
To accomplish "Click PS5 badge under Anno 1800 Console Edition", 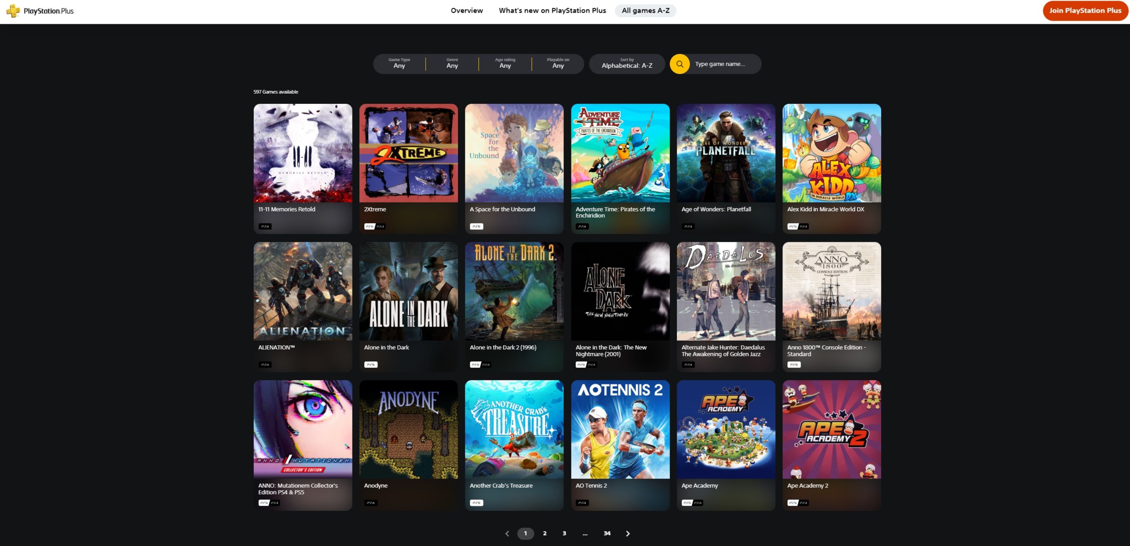I will pos(793,365).
